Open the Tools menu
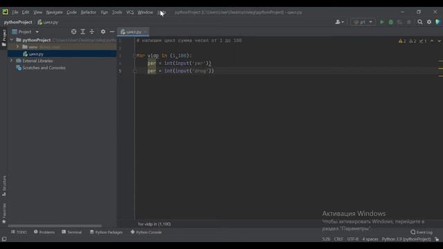 (117, 12)
